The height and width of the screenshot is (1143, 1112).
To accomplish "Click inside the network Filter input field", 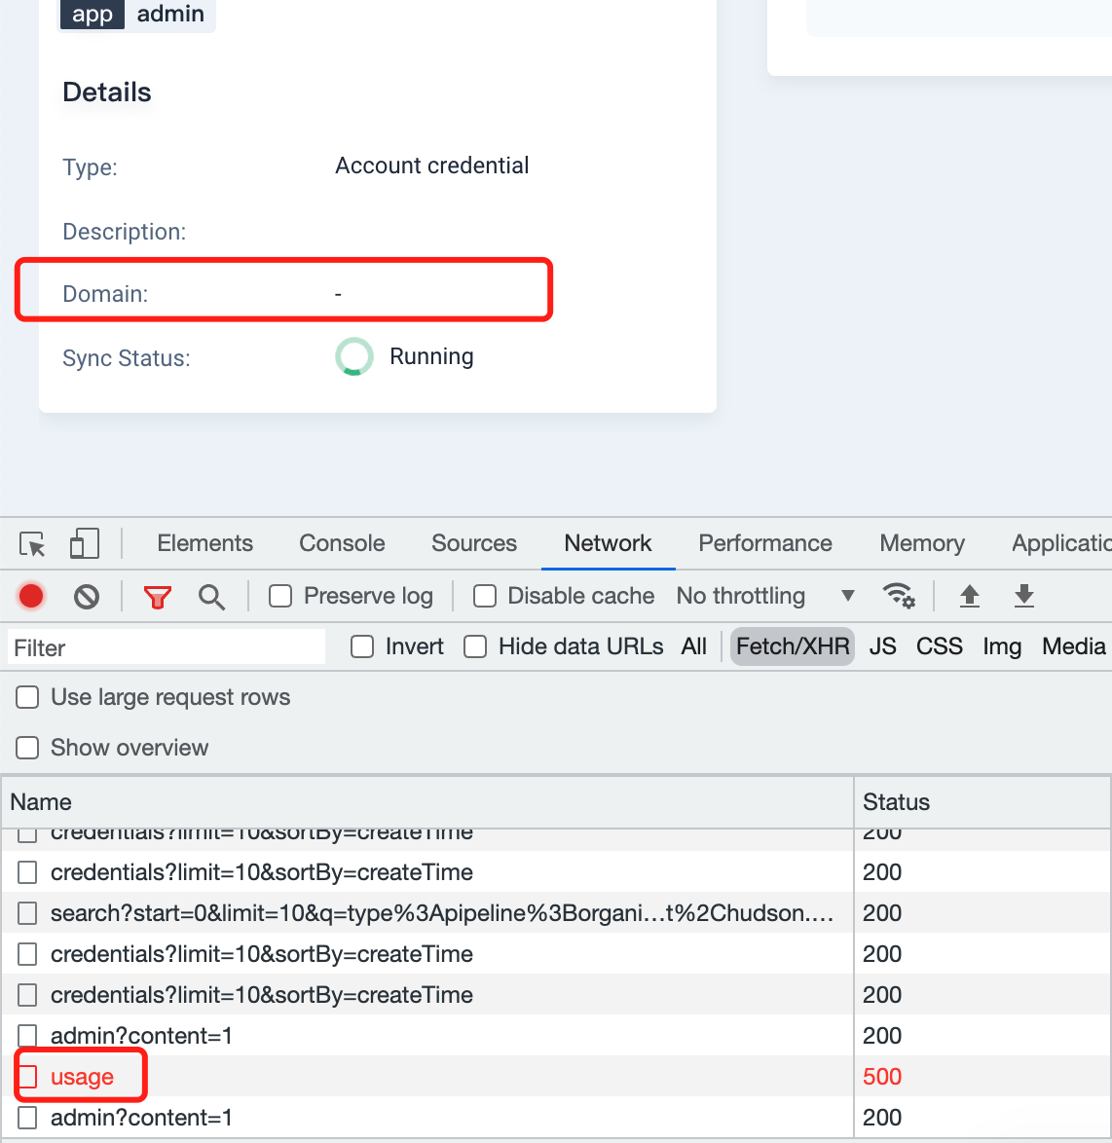I will click(x=166, y=646).
